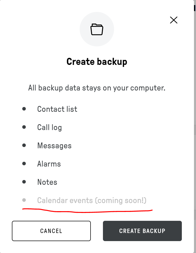196x253 pixels.
Task: Click the bullet beside Contact list
Action: [x=24, y=109]
